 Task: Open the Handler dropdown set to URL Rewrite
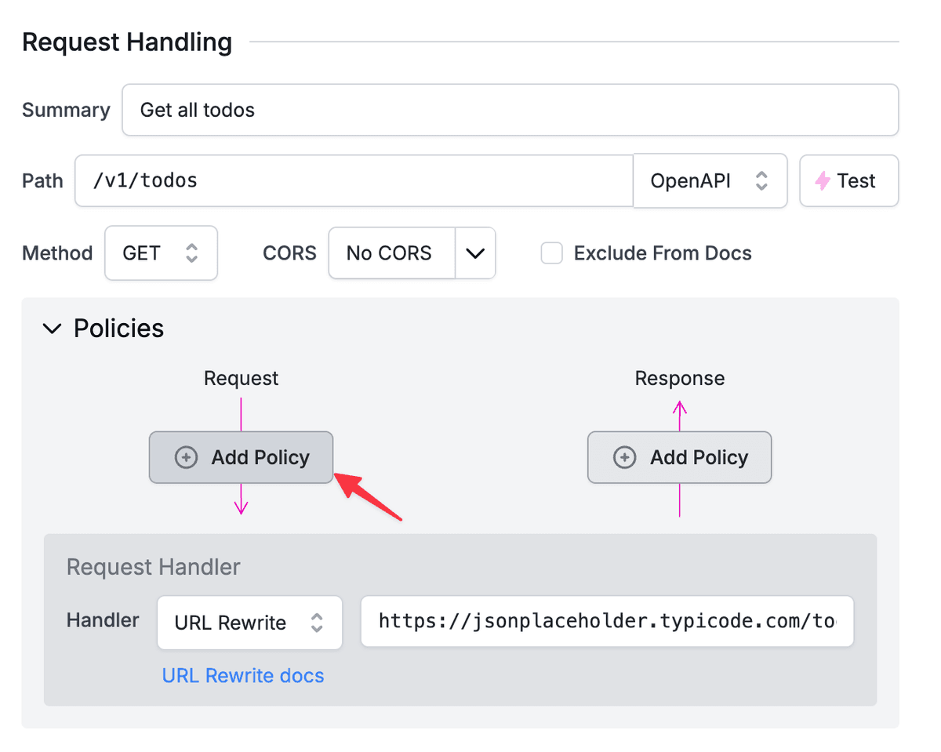249,623
